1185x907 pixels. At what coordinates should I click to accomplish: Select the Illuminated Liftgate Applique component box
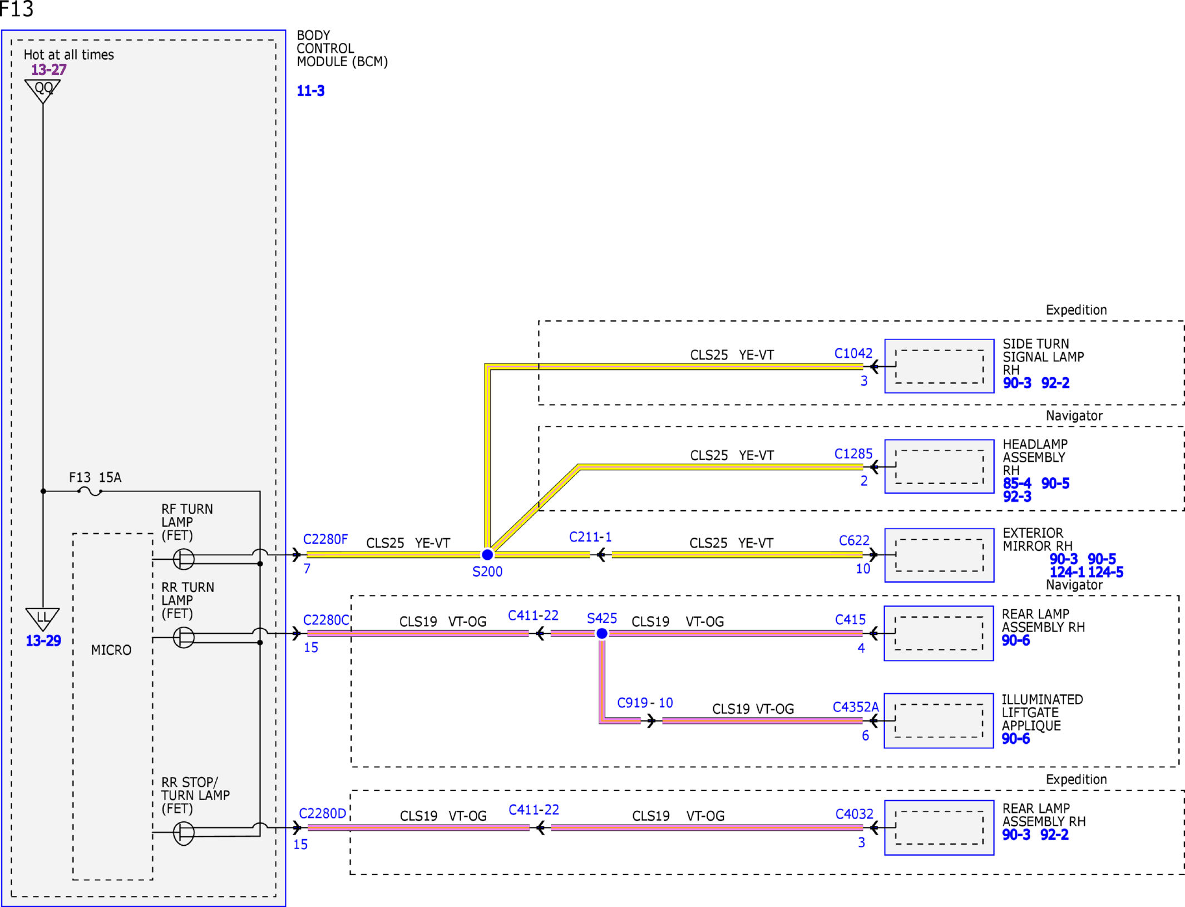tap(939, 721)
